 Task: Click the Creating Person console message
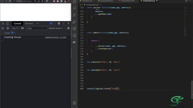tap(13, 37)
